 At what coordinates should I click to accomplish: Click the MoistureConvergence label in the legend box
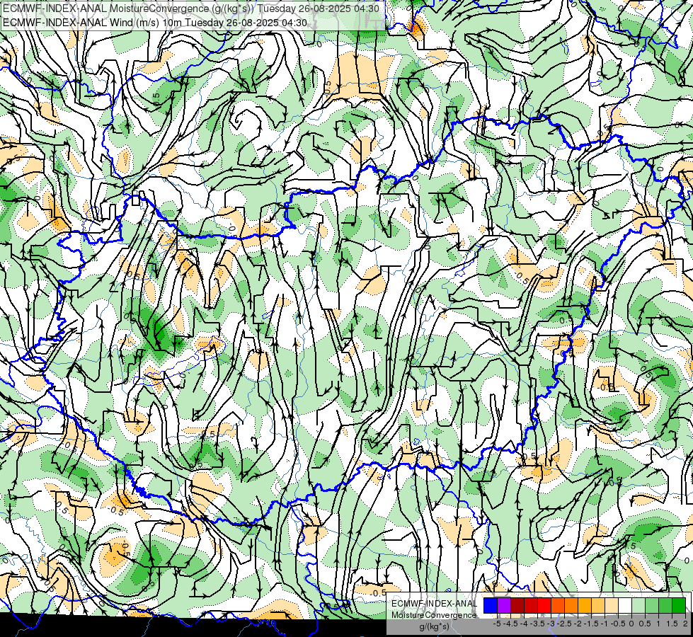(x=434, y=615)
